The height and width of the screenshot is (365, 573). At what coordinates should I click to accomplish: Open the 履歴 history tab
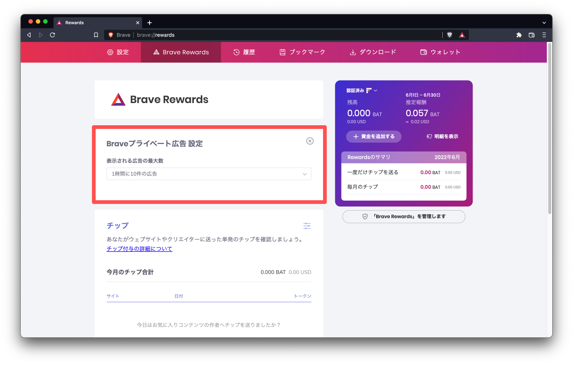(244, 52)
